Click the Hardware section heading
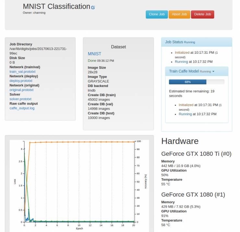The image size is (240, 232). pos(180,141)
